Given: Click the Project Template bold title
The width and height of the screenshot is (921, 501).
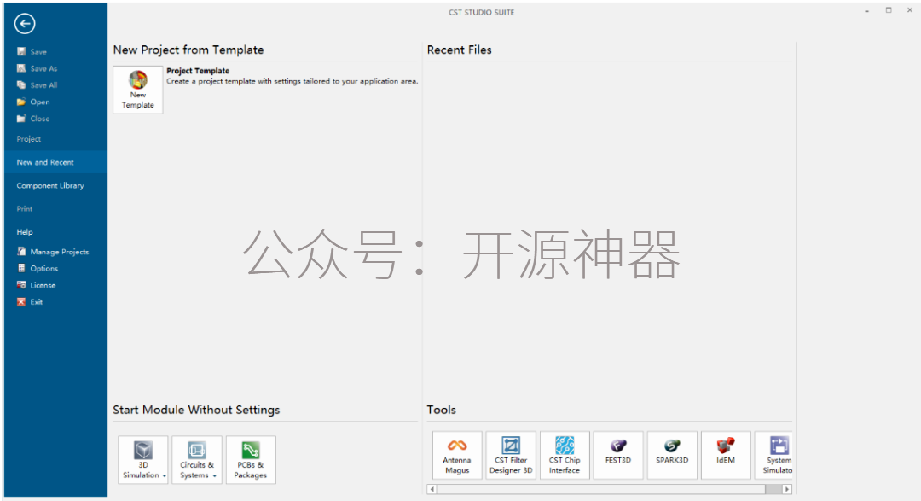Looking at the screenshot, I should (x=198, y=71).
